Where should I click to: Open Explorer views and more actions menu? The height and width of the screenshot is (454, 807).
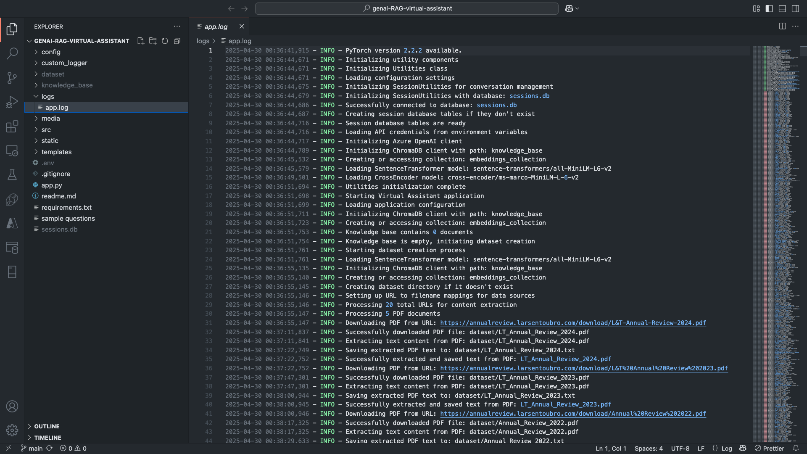pyautogui.click(x=177, y=26)
